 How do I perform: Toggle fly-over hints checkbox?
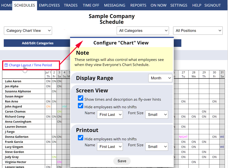[81, 98]
